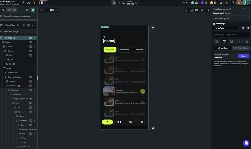Screen dimensions: 251x149
Task: Click the collapse tree lines icon
Action: (x=33, y=25)
